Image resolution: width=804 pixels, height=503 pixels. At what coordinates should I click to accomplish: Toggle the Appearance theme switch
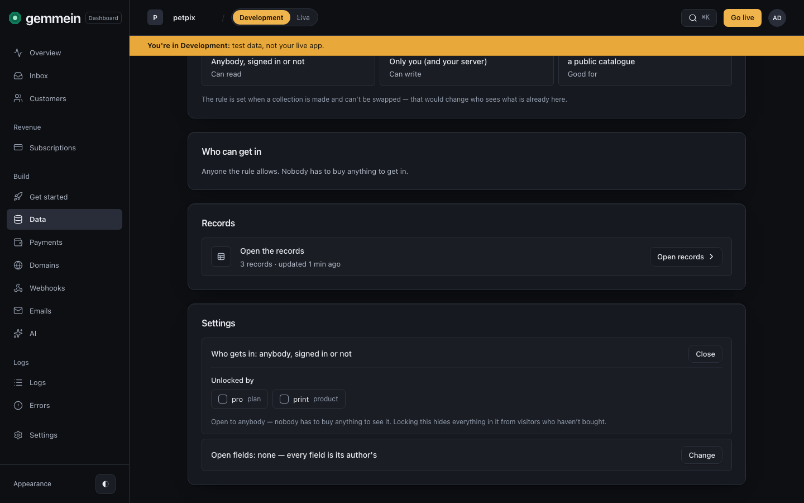point(106,484)
